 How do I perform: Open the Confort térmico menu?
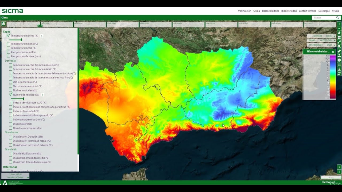(x=307, y=11)
